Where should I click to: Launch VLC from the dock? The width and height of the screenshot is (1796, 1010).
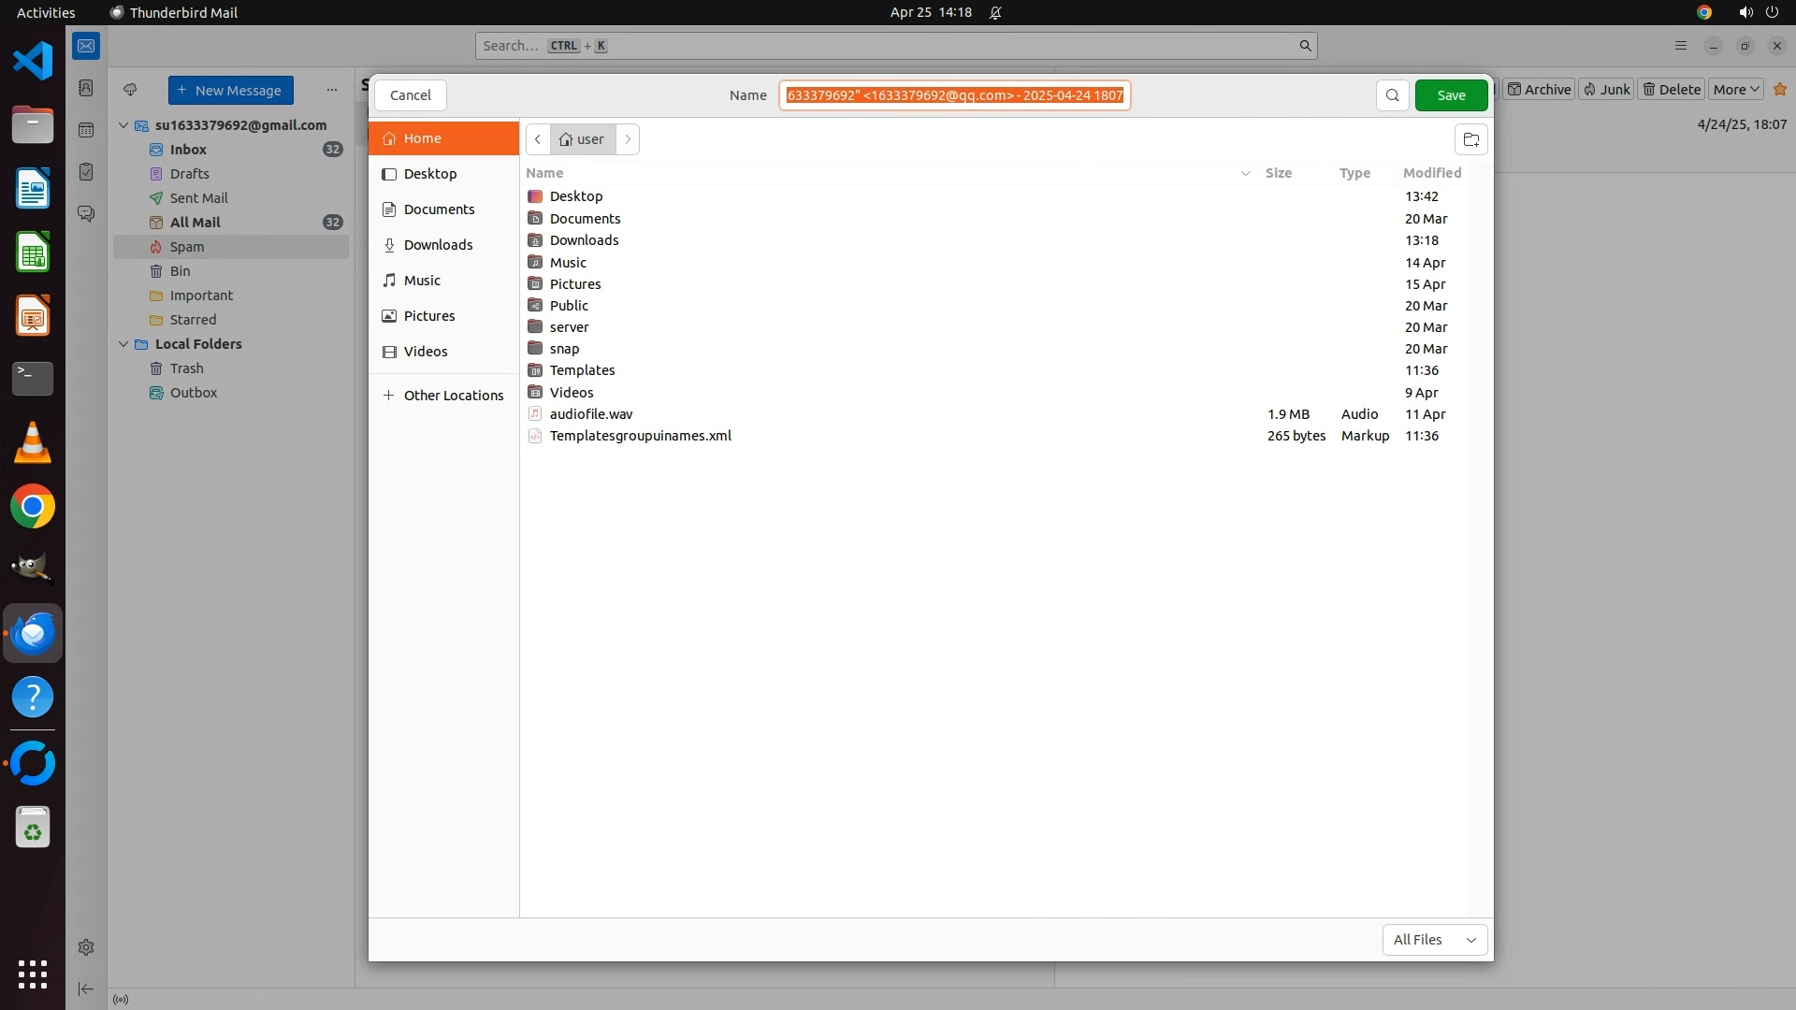click(33, 443)
